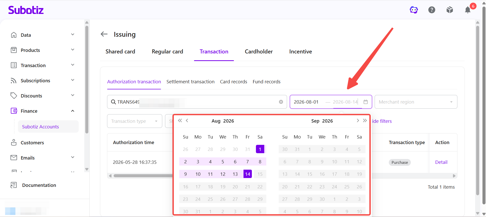The height and width of the screenshot is (217, 486).
Task: Click the Discounts tag icon
Action: click(14, 96)
